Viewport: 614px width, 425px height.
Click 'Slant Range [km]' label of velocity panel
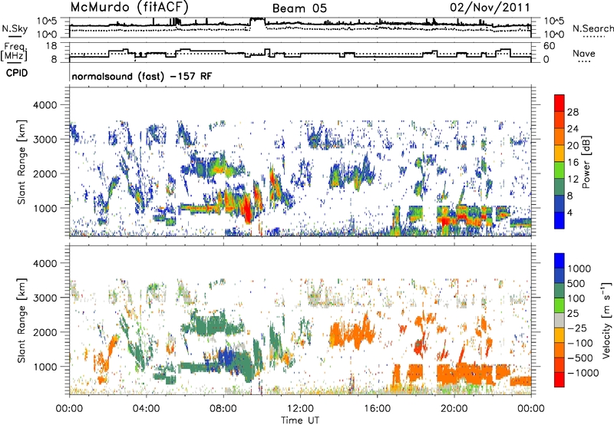[x=21, y=320]
